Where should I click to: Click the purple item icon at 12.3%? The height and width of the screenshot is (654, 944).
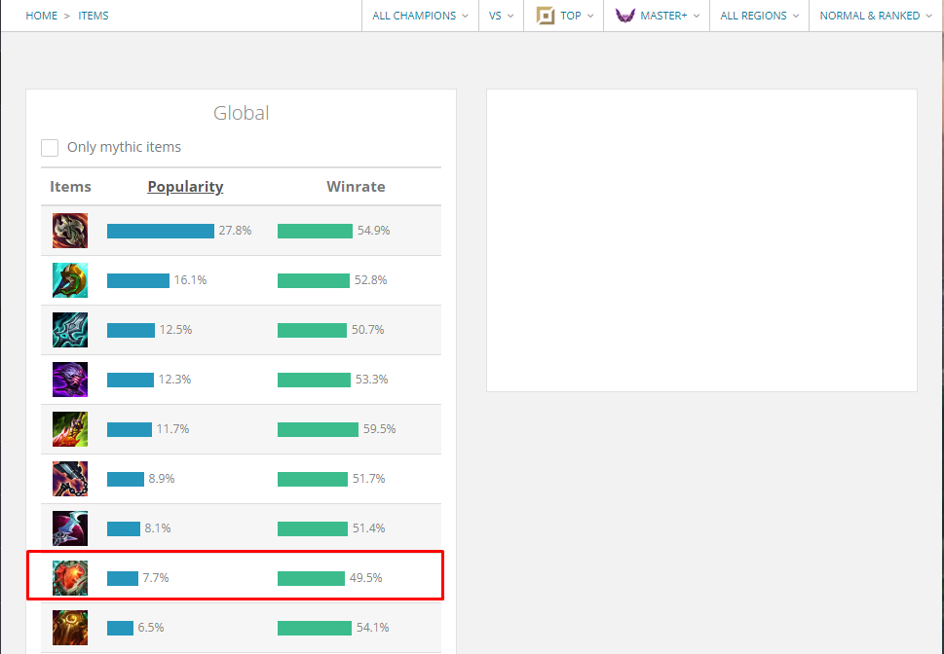70,380
